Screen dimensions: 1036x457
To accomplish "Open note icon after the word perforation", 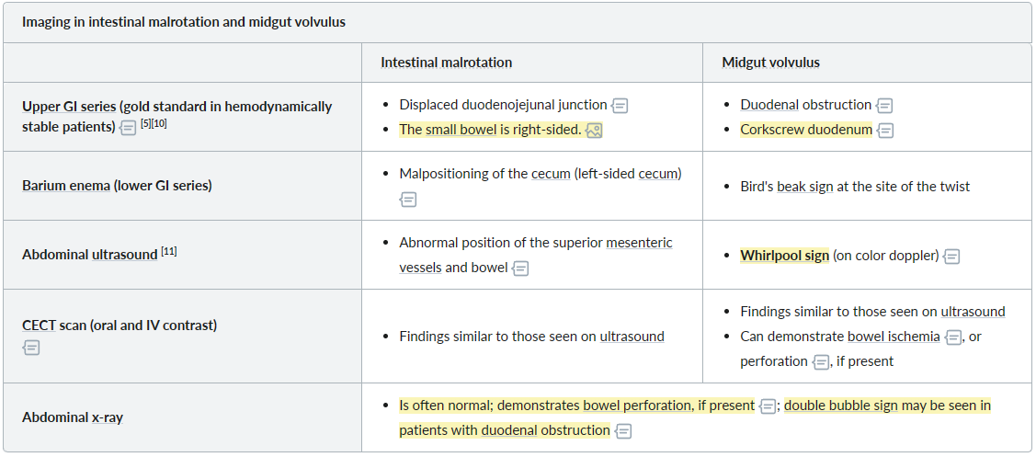I will coord(821,362).
